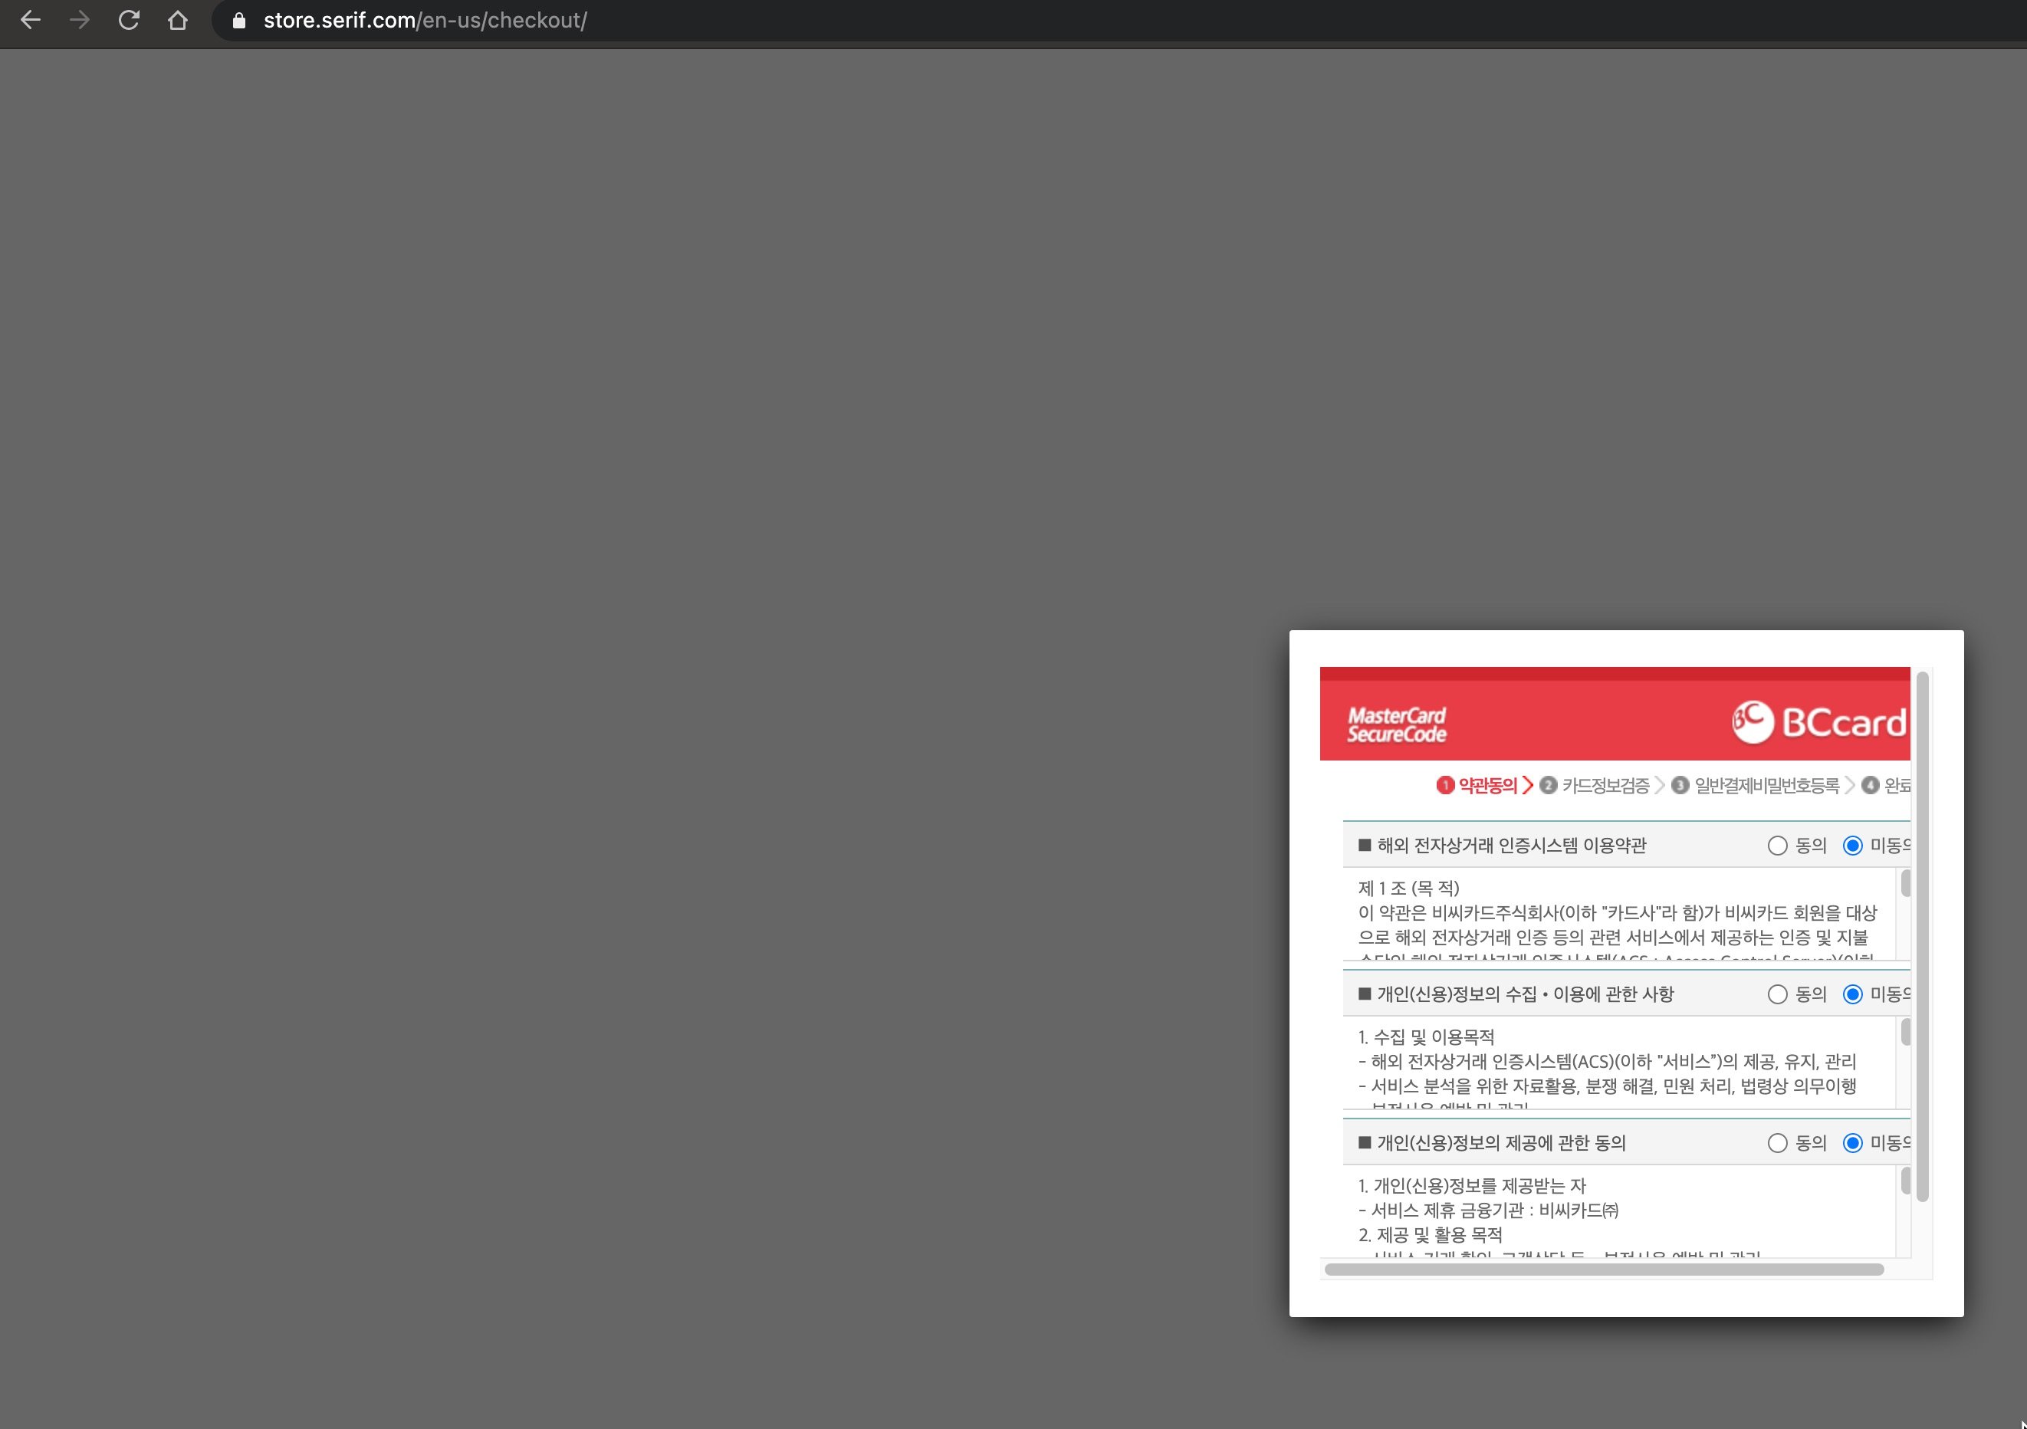
Task: Click the browser back arrow
Action: pyautogui.click(x=31, y=20)
